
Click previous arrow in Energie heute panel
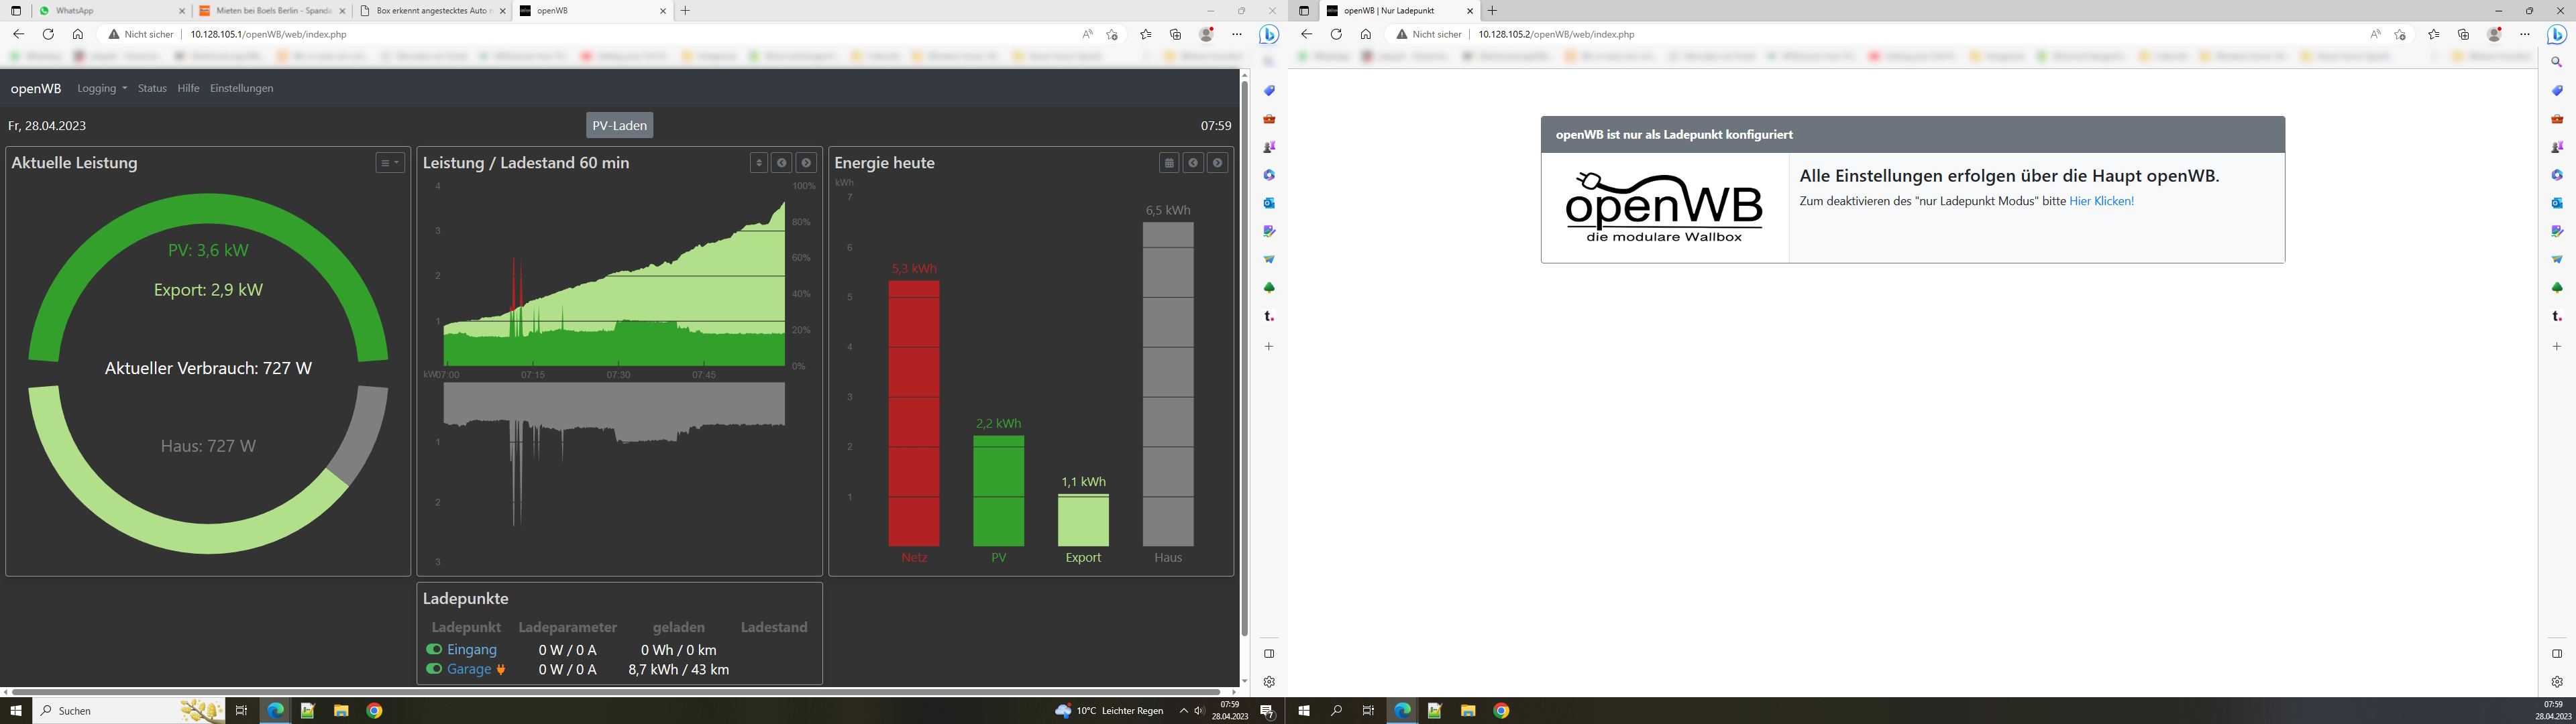(1193, 163)
